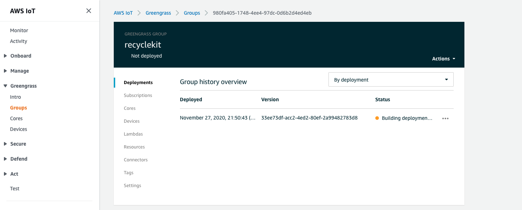Click the Group history overview heading
The width and height of the screenshot is (522, 210).
[x=213, y=82]
